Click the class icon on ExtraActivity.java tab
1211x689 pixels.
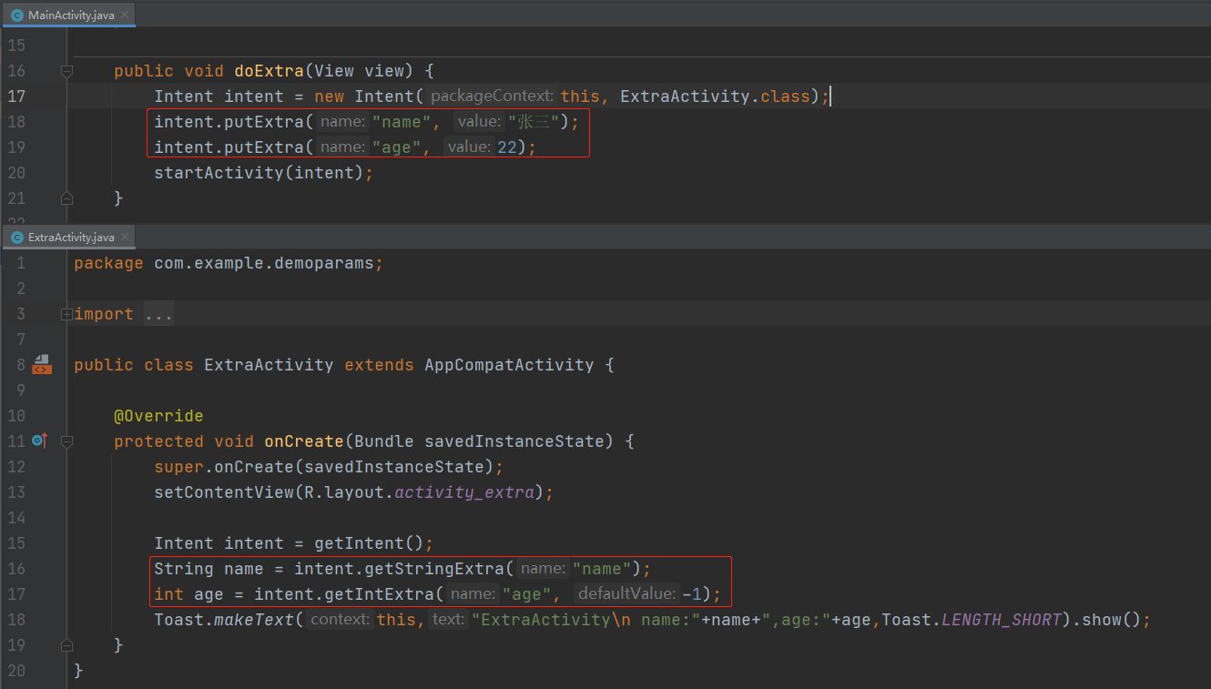coord(16,238)
